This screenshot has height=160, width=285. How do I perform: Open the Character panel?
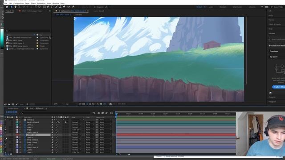(x=272, y=97)
